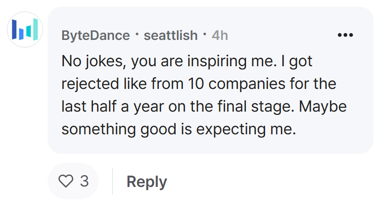Click the 4h timestamp

(x=220, y=35)
